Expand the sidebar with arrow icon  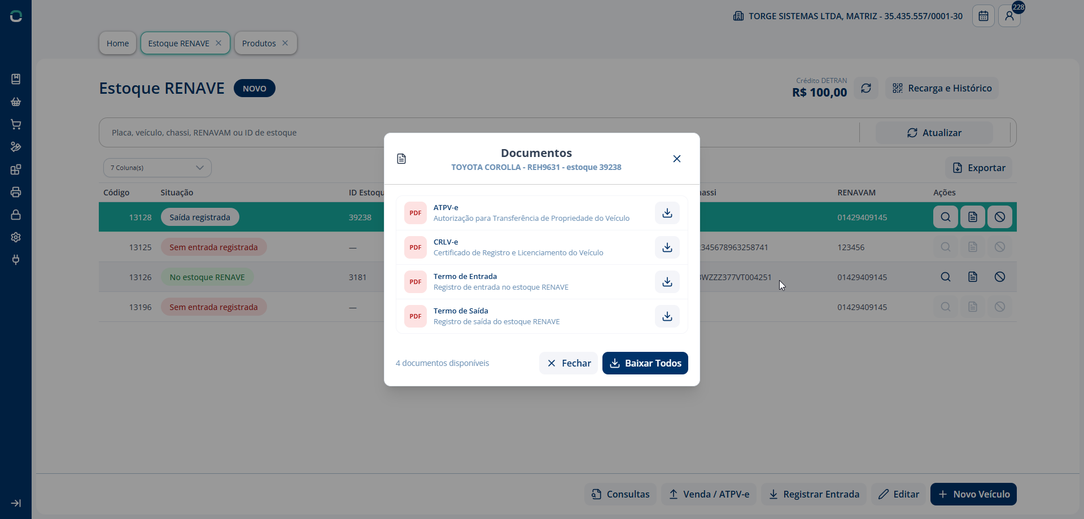[16, 503]
